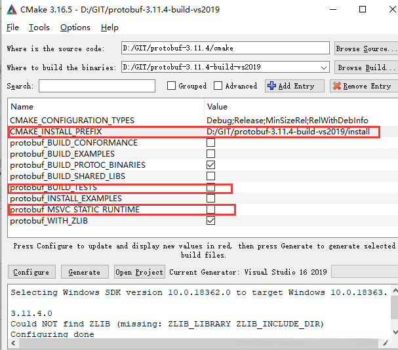This screenshot has width=398, height=350.
Task: Click the output log horizontal scrollbar
Action: [199, 343]
